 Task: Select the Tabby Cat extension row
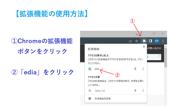pyautogui.click(x=116, y=91)
